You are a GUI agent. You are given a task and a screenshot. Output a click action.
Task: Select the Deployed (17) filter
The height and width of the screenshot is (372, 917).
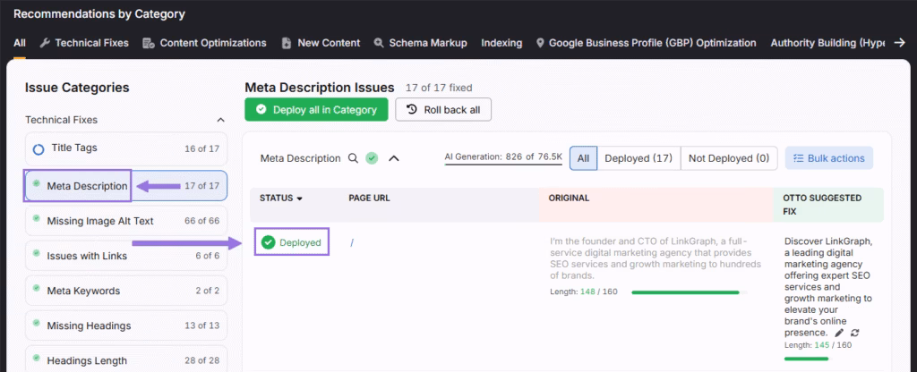638,158
